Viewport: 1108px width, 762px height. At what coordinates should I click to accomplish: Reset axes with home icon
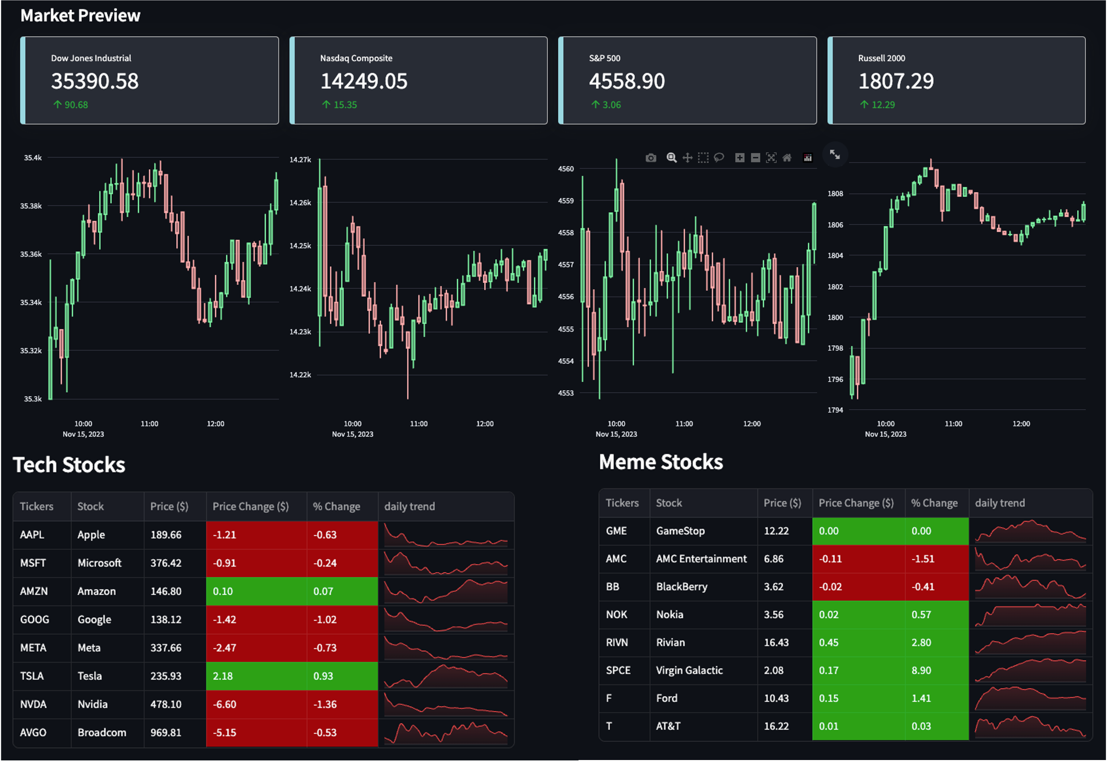[x=787, y=158]
